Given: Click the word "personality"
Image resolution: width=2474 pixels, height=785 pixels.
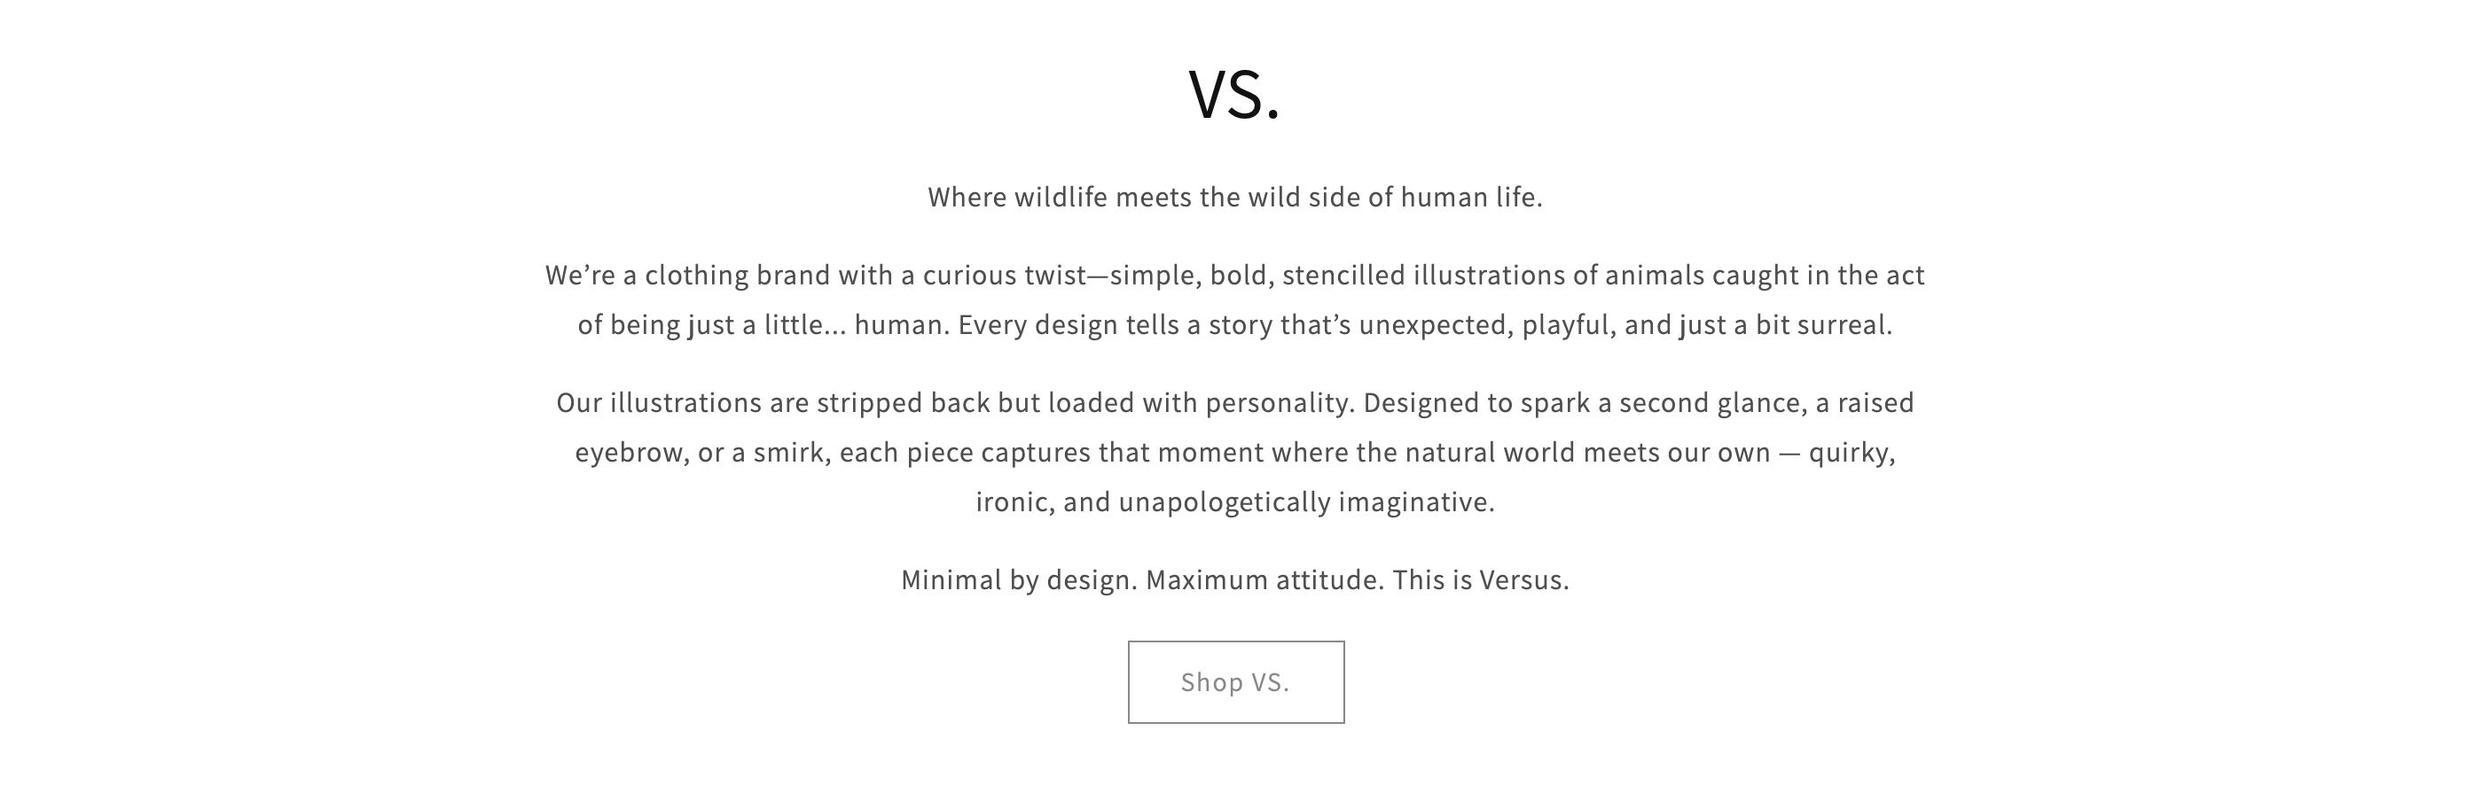Looking at the screenshot, I should [x=1277, y=403].
